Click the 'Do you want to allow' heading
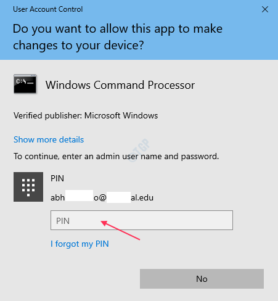The image size is (278, 301). click(118, 37)
